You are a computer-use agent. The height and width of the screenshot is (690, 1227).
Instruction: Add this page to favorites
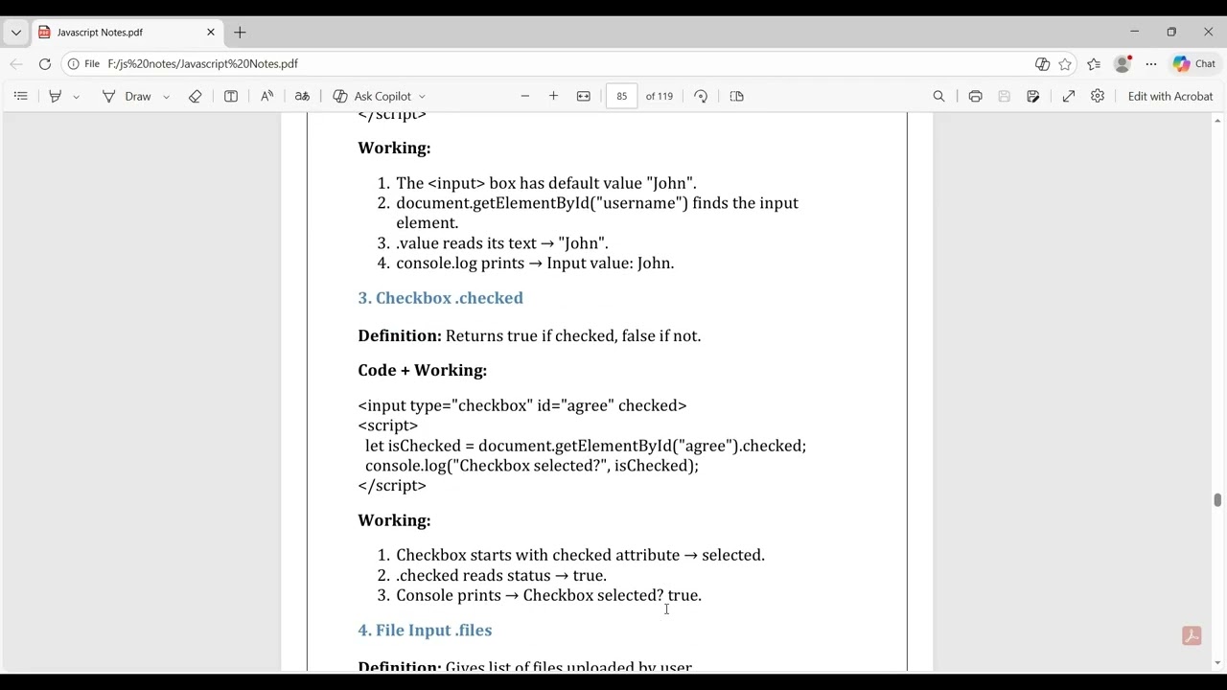[1065, 64]
